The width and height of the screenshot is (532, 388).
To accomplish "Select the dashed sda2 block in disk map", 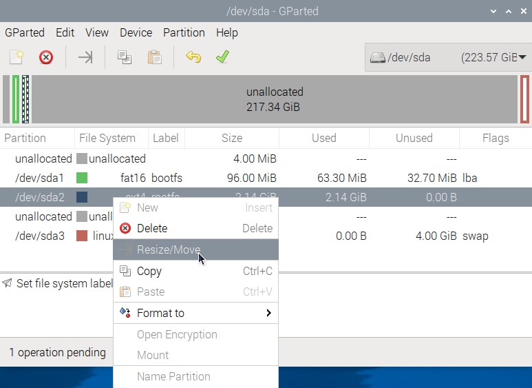I will click(25, 99).
